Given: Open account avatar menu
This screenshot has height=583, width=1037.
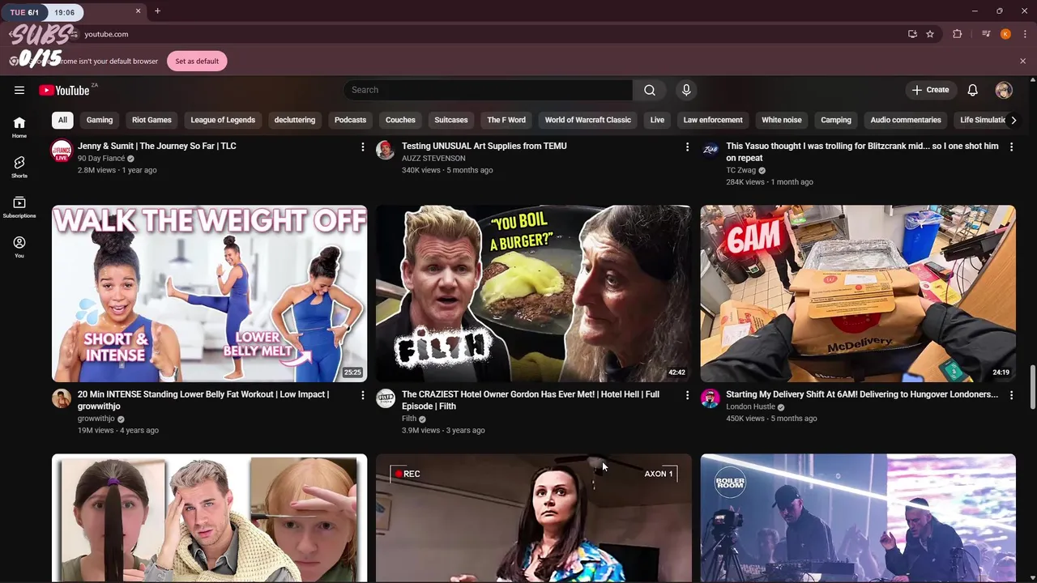Looking at the screenshot, I should pyautogui.click(x=1004, y=90).
